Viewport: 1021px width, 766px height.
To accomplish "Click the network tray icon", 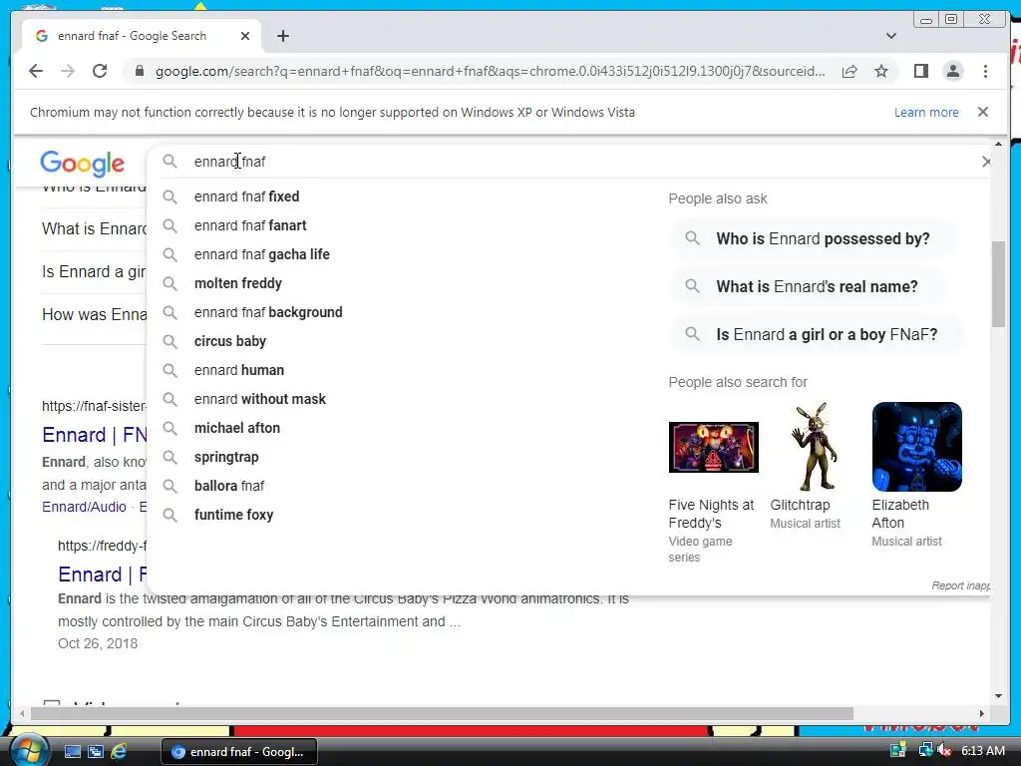I will 924,751.
